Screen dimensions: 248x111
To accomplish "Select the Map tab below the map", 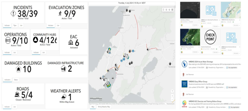I will coord(93,107).
